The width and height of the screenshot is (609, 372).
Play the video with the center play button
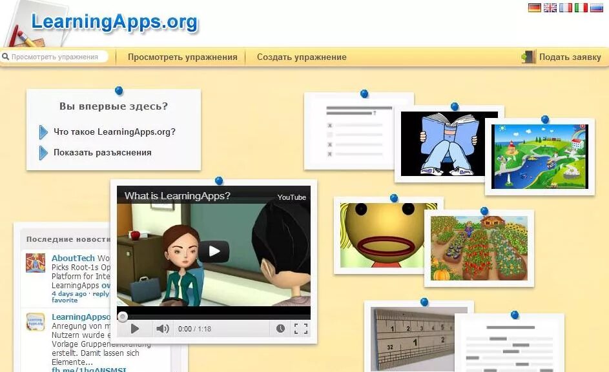[x=214, y=251]
